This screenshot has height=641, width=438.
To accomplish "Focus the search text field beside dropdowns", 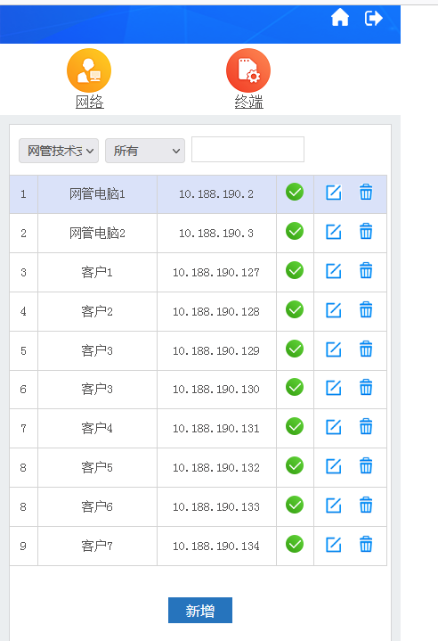I will point(247,150).
